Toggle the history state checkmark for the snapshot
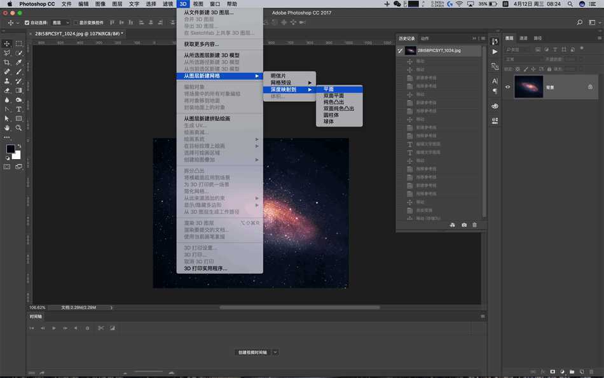Image resolution: width=604 pixels, height=378 pixels. tap(400, 50)
